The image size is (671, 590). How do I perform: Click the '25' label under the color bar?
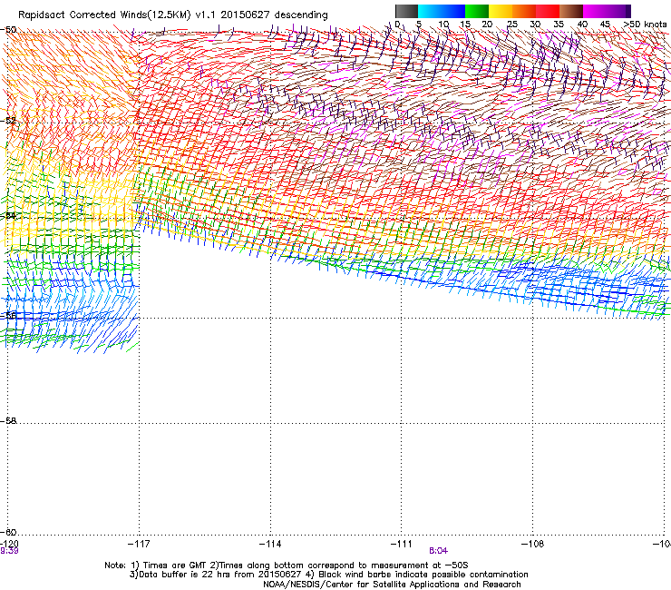tap(511, 25)
